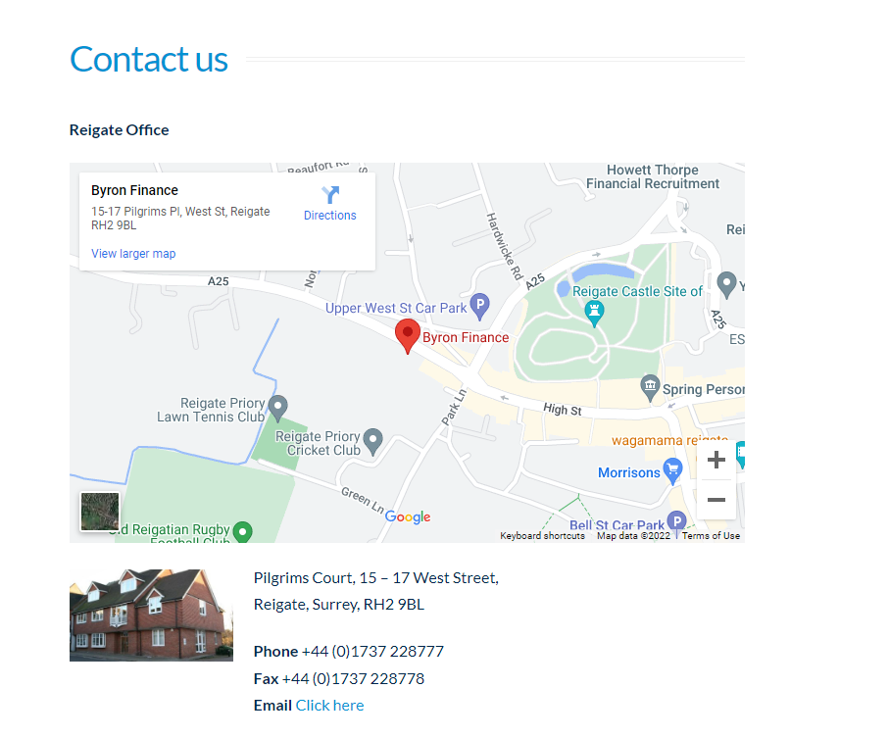Select the Upper West St Car Park marker
The image size is (889, 738).
[479, 306]
